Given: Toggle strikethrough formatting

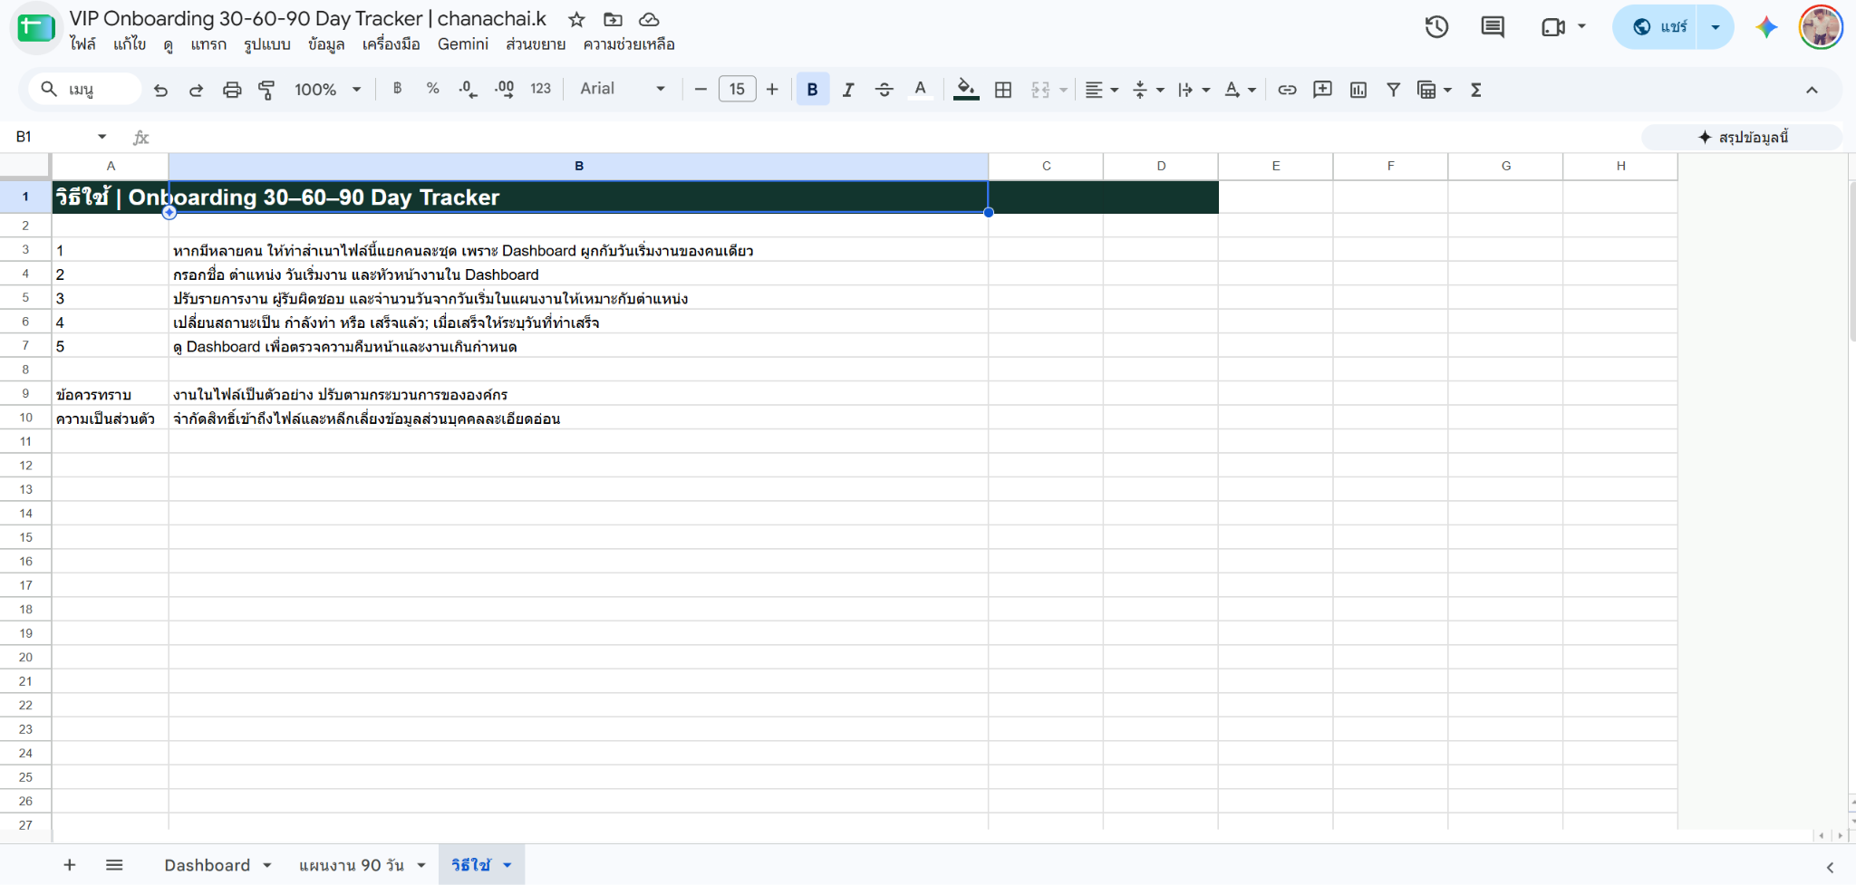Looking at the screenshot, I should 884,90.
